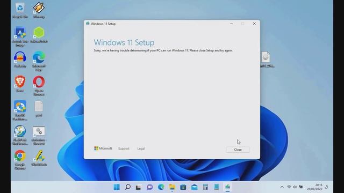
Task: Open the green cube desktop shortcut
Action: pos(39,35)
